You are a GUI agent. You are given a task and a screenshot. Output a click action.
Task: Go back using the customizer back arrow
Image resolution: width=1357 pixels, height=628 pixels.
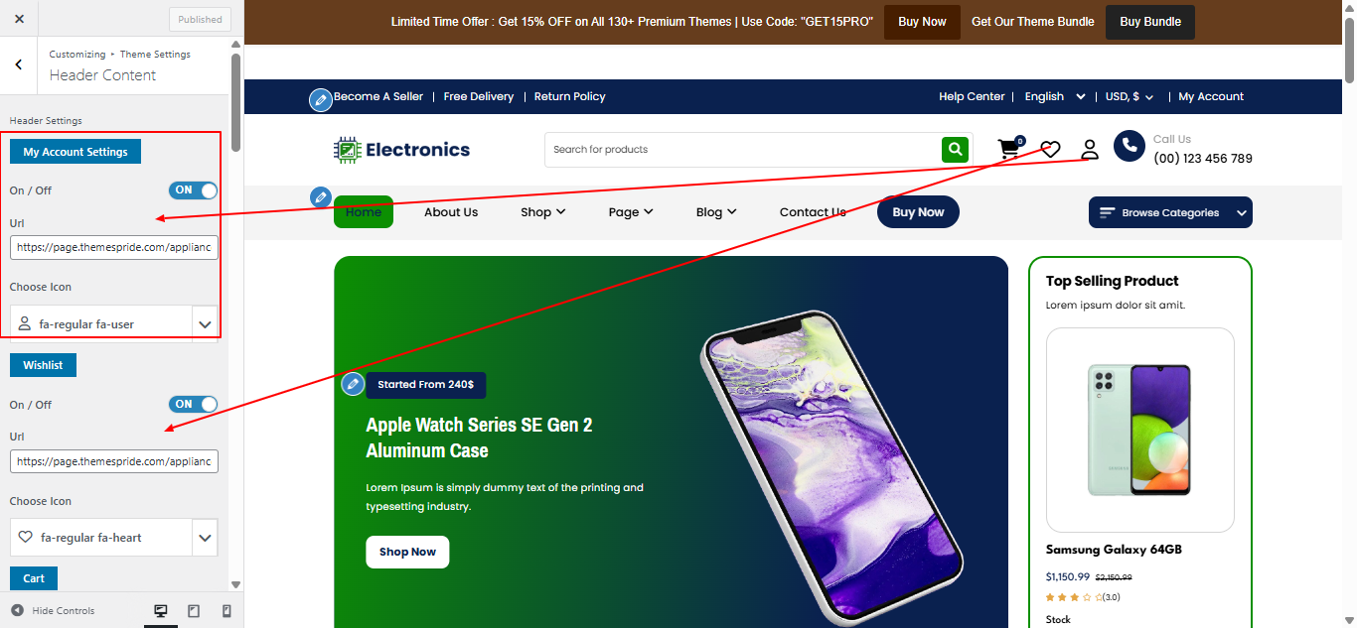pyautogui.click(x=19, y=64)
